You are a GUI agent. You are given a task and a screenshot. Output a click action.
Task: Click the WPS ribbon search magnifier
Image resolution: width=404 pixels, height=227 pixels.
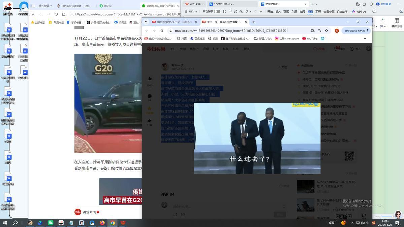[x=374, y=12]
